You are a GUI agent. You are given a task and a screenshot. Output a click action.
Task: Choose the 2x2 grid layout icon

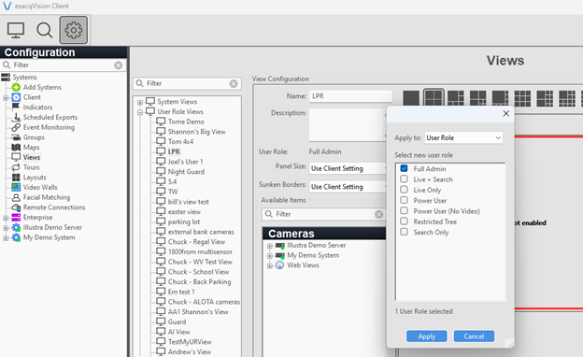[434, 98]
